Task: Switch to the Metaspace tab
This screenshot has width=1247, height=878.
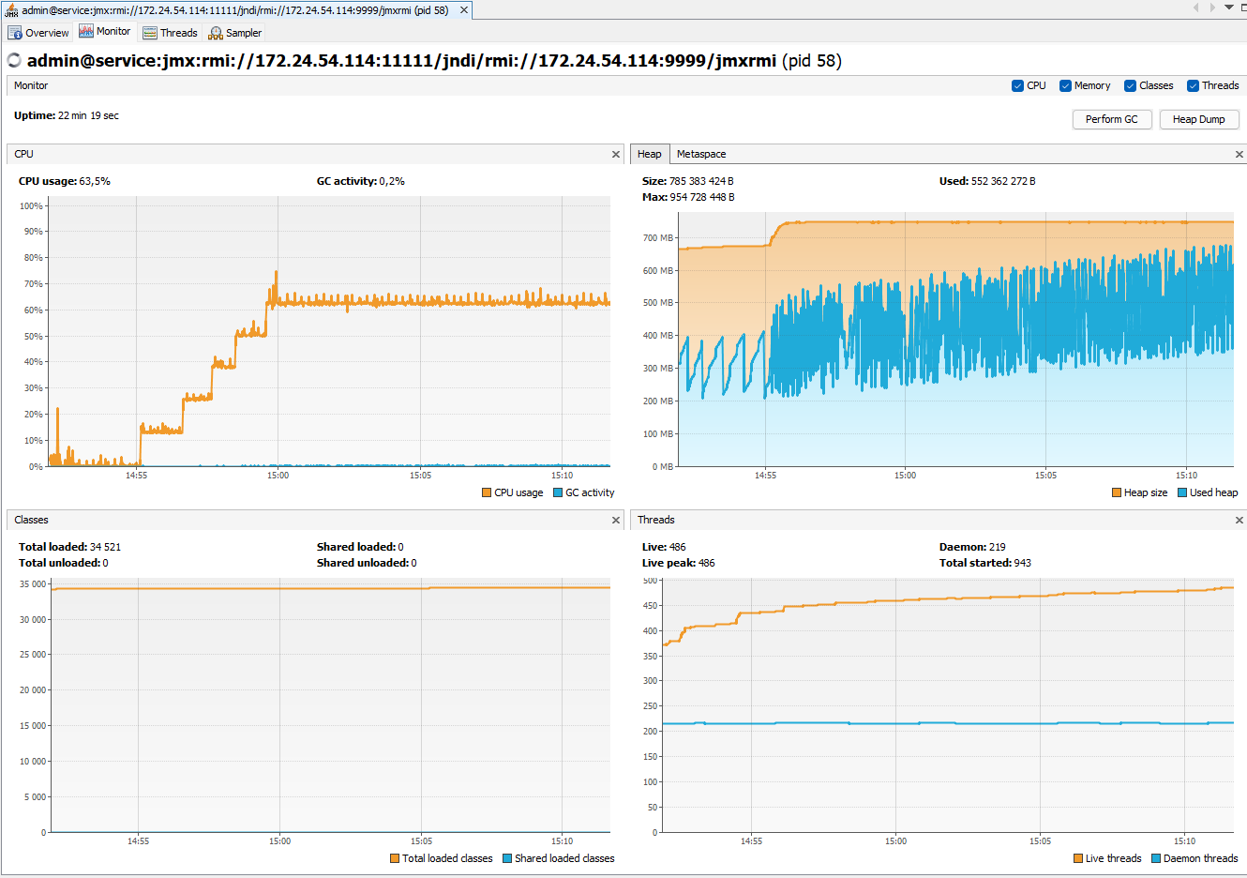Action: tap(701, 155)
